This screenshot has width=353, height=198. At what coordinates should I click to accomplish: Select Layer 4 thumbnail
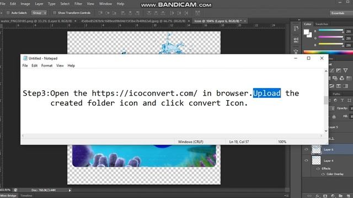[x=316, y=161]
